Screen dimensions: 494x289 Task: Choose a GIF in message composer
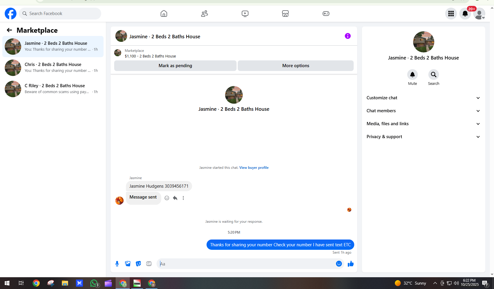[149, 264]
